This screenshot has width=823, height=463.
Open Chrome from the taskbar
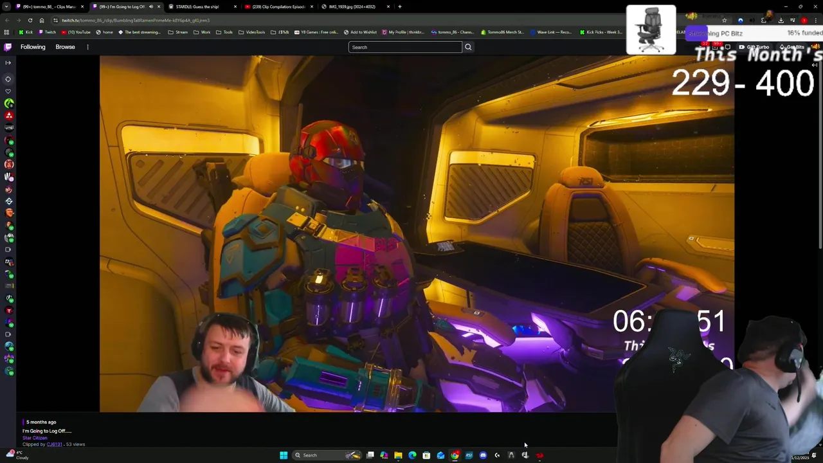tap(455, 455)
